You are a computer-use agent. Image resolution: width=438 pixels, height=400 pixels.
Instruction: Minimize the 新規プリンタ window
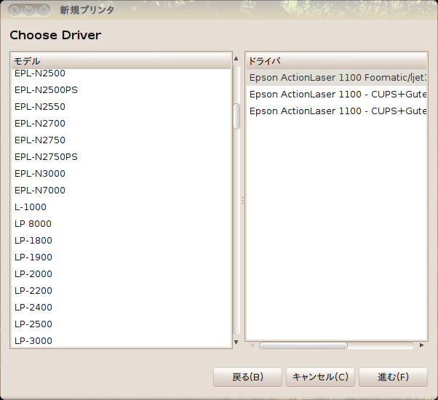(x=29, y=10)
